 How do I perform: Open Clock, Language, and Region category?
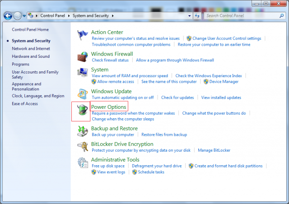38,96
